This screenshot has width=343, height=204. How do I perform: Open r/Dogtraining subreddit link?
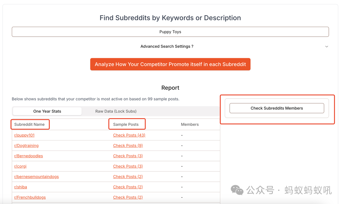click(26, 146)
